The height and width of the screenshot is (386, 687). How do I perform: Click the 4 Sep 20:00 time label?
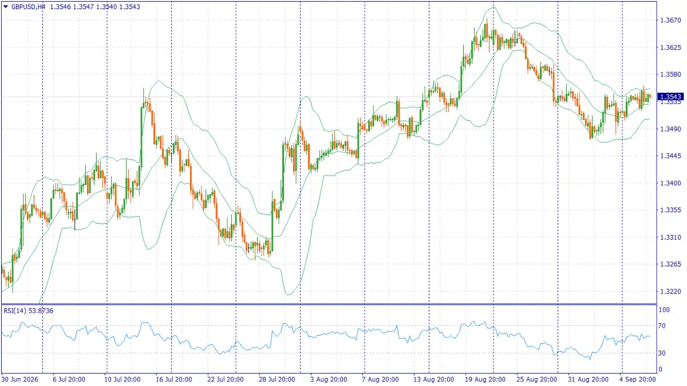click(x=638, y=379)
